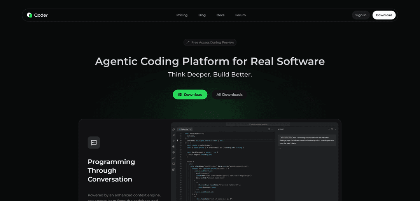Viewport: 420px width, 201px height.
Task: Open chat history icon in AI Chat
Action: click(332, 129)
